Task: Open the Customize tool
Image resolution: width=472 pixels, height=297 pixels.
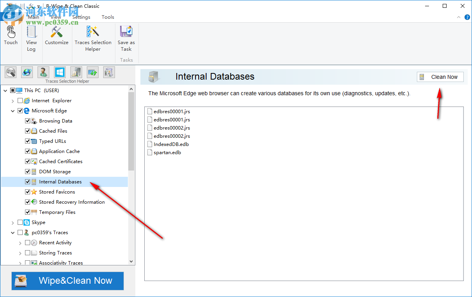Action: 57,35
